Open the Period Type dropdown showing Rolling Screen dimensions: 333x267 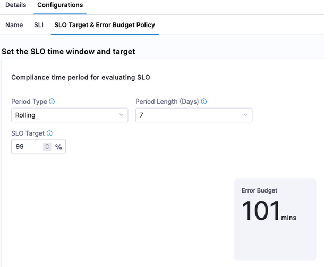click(x=69, y=115)
